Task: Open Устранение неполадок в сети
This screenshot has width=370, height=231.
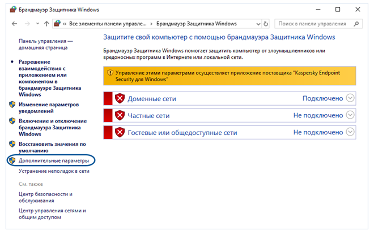Action: coord(54,171)
